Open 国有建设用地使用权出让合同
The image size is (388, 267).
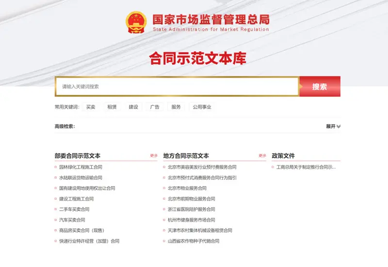87,188
